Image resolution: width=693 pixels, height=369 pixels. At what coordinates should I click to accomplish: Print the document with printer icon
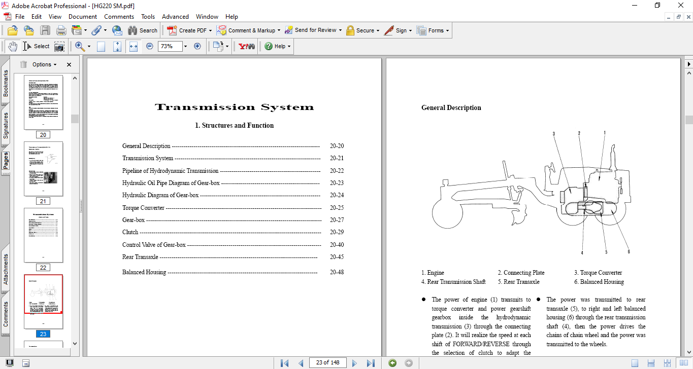click(61, 30)
